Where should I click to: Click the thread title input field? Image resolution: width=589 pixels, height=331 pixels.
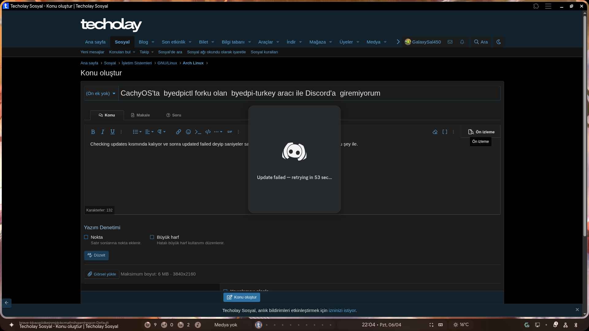pyautogui.click(x=309, y=93)
